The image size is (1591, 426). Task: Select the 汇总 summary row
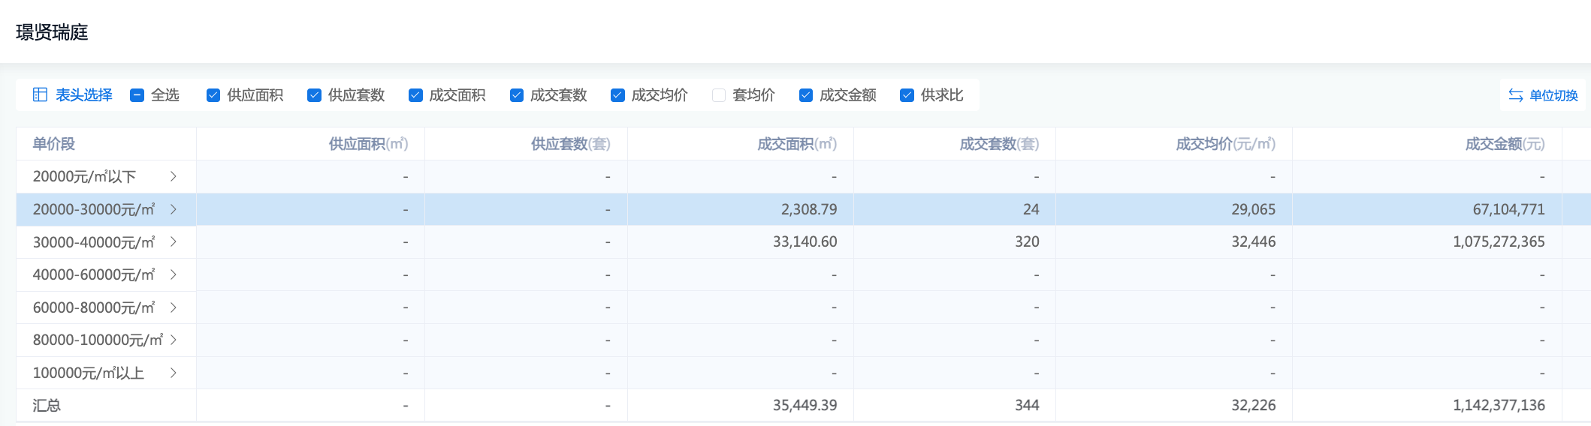47,406
